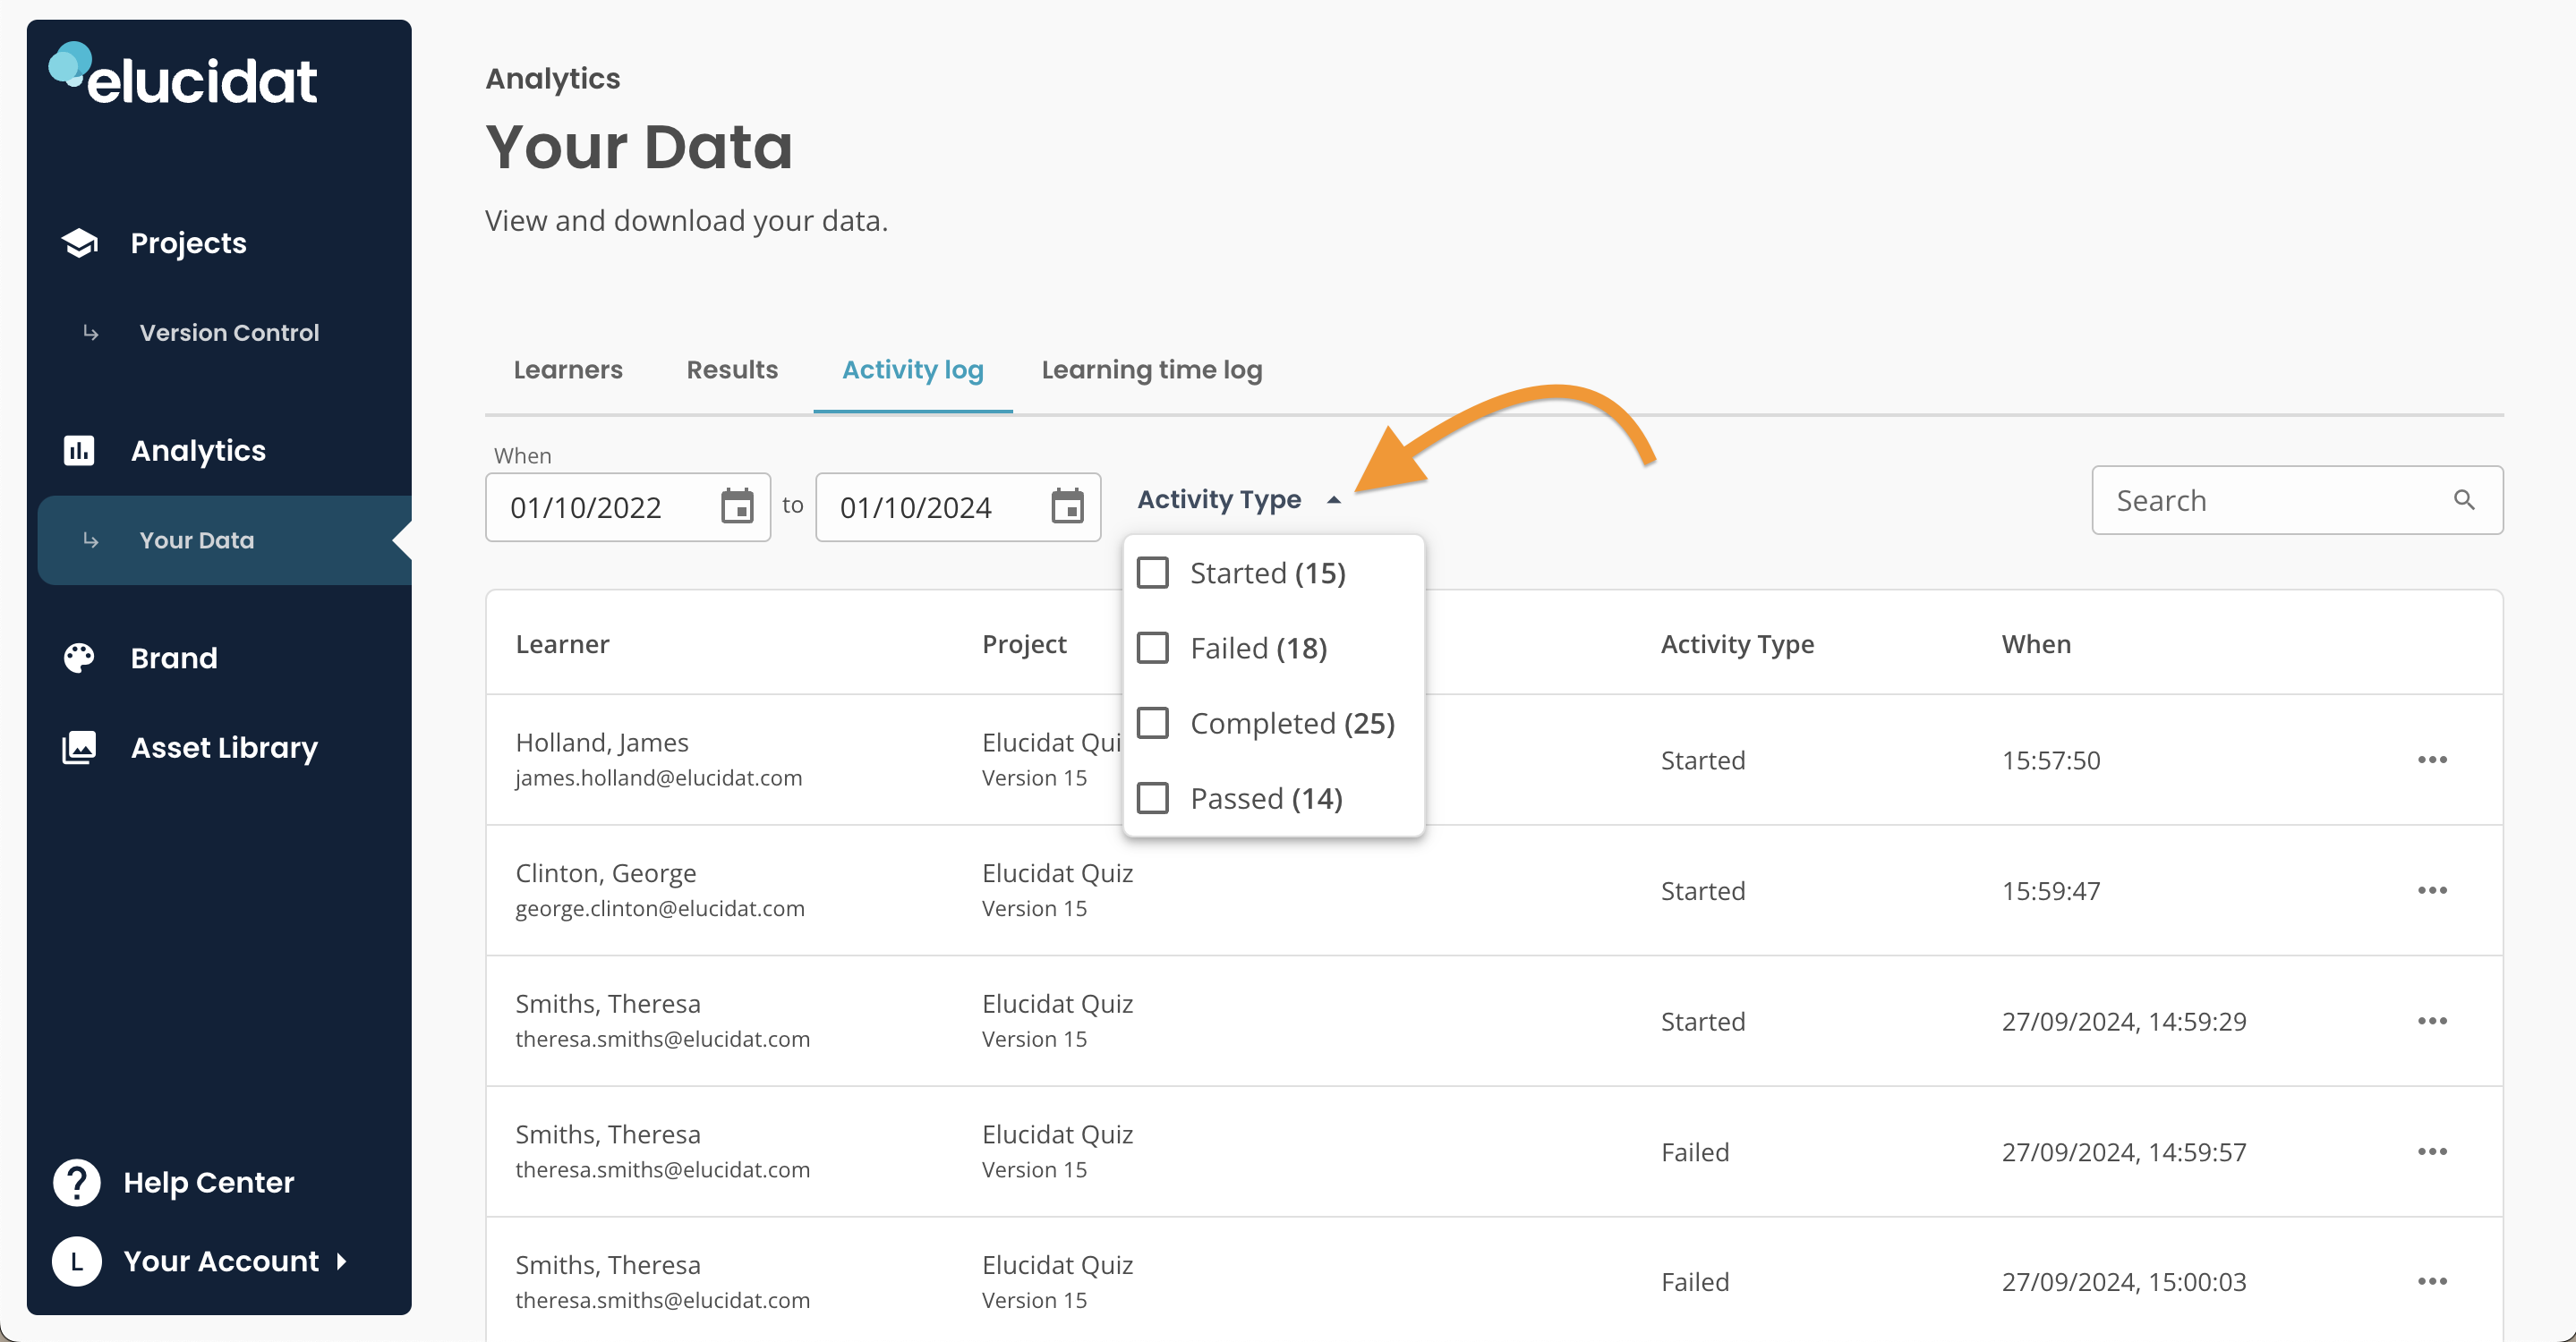The width and height of the screenshot is (2576, 1342).
Task: Click the Analytics breadcrumb heading
Action: pos(553,78)
